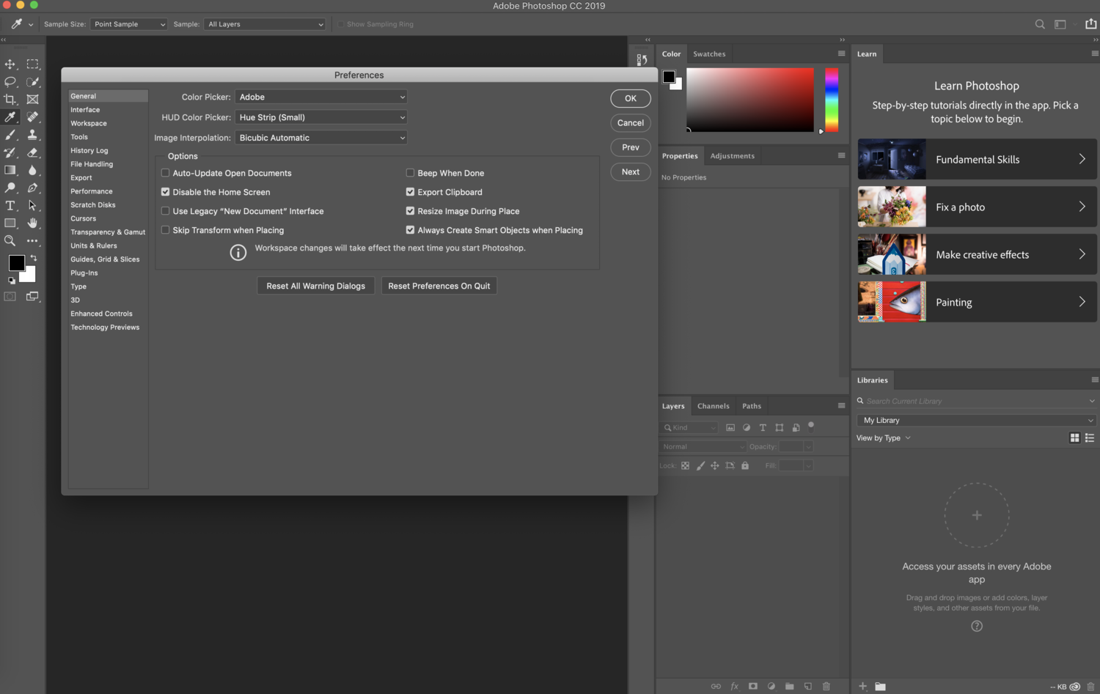1100x694 pixels.
Task: Go to the Next preferences page
Action: (631, 172)
